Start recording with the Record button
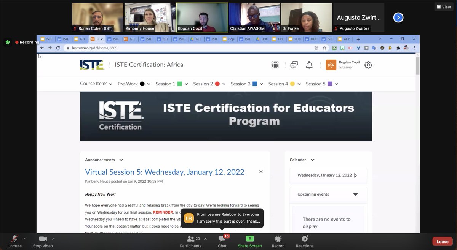The height and width of the screenshot is (250, 457). pyautogui.click(x=278, y=242)
